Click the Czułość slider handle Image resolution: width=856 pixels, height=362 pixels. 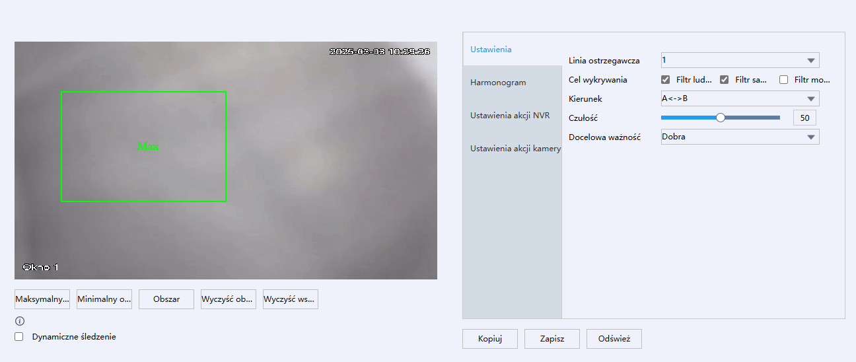tap(721, 118)
